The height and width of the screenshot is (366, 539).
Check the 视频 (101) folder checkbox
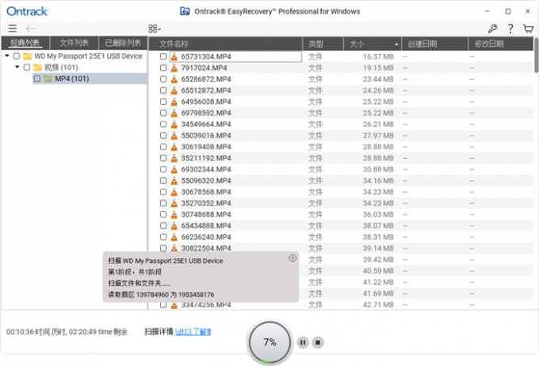coord(27,67)
